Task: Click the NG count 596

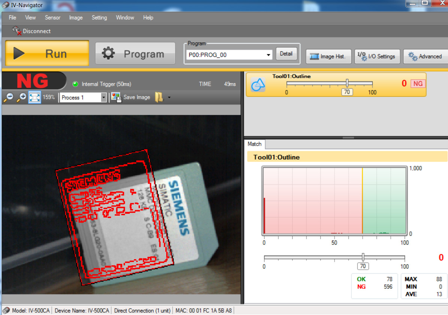Action: (x=388, y=287)
